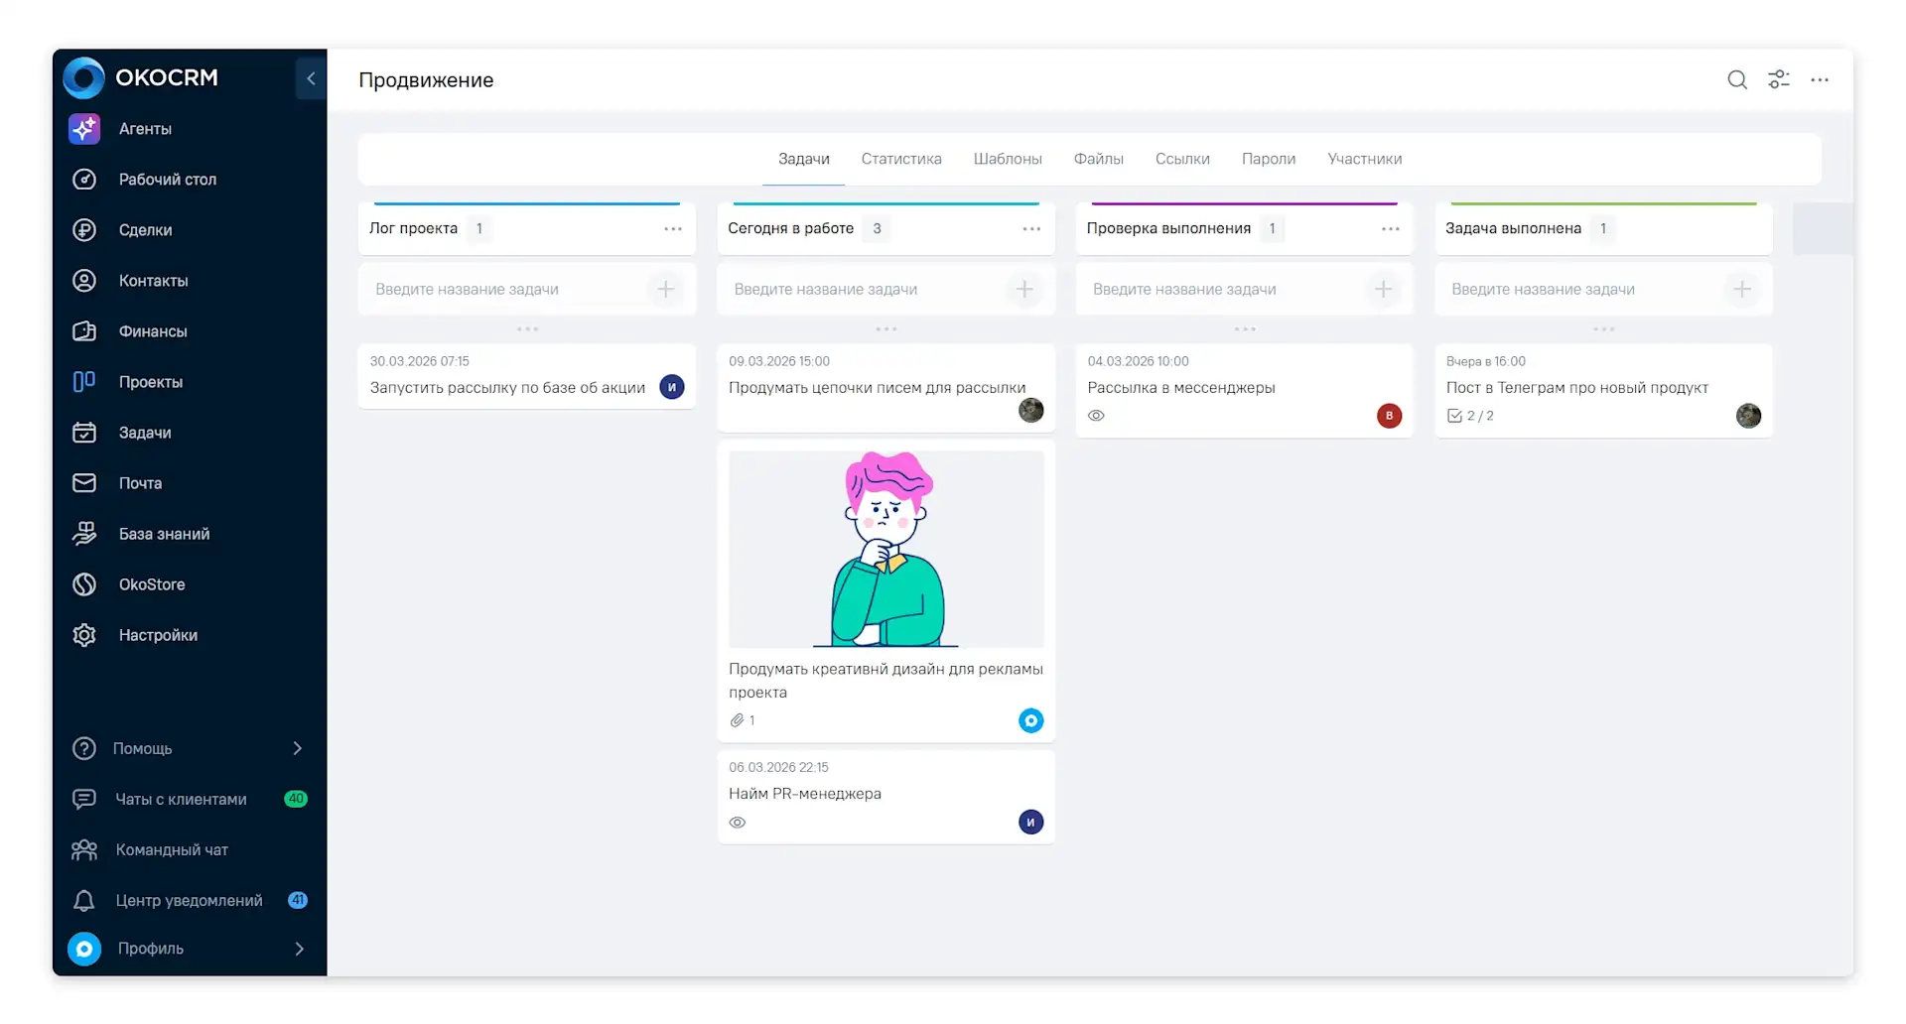Click the Помощь question mark icon
This screenshot has width=1906, height=1024.
tap(84, 748)
